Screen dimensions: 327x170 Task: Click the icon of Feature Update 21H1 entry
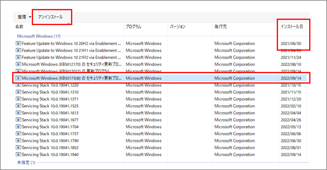[x=19, y=50]
